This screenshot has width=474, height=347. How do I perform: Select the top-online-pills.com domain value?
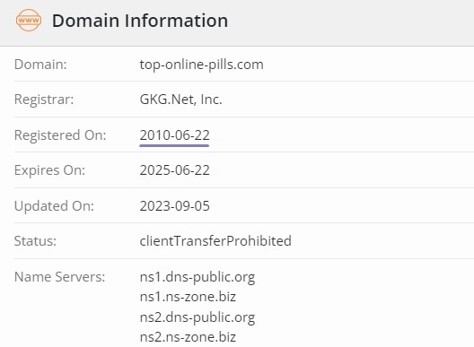coord(201,65)
